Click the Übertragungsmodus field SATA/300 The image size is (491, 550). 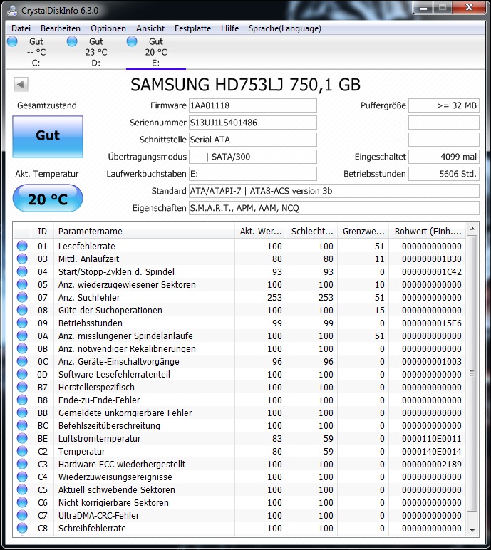253,157
